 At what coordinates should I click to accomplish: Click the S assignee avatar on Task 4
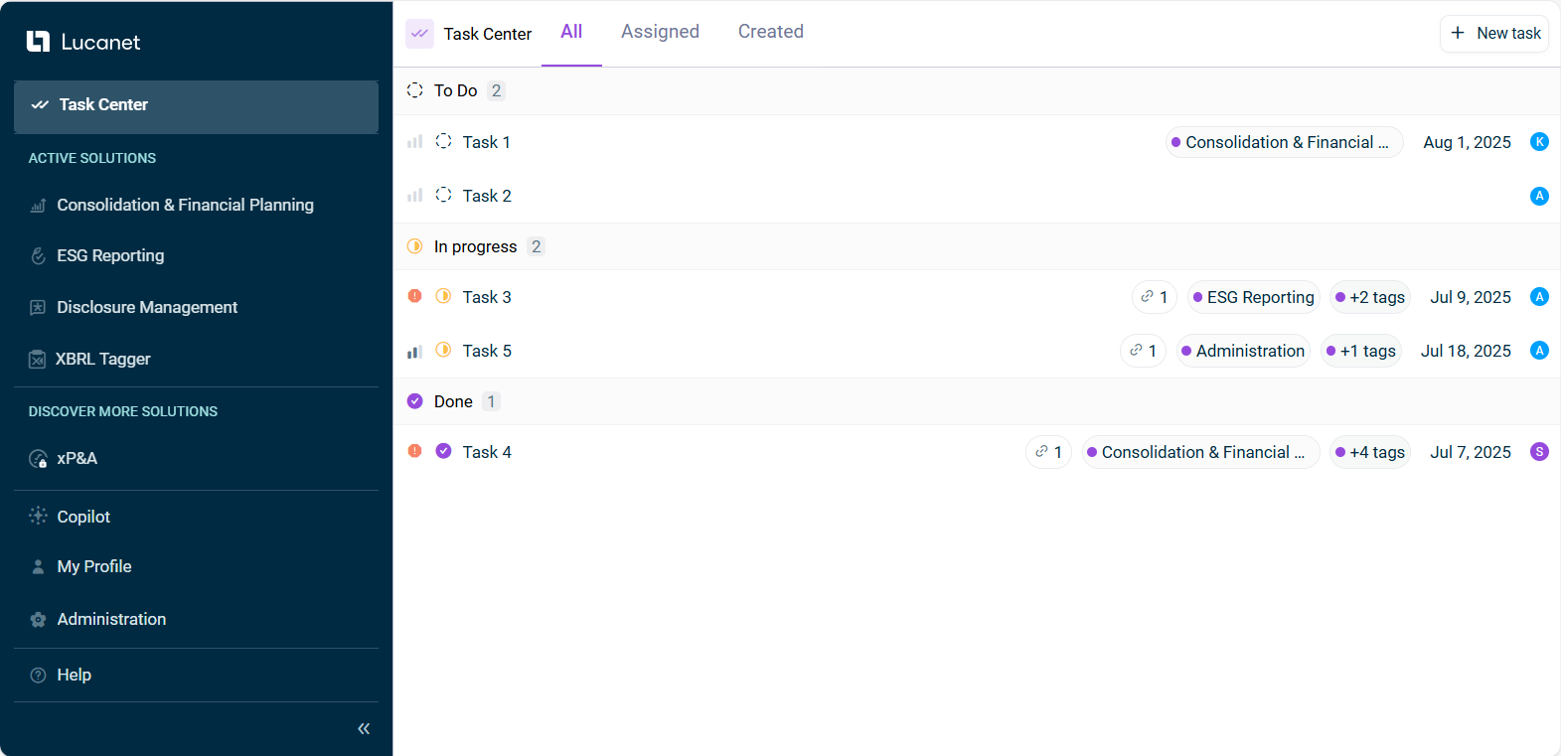point(1539,451)
